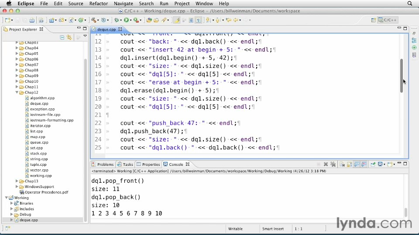Viewport: 419px width, 235px height.
Task: Open the Run button dropdown arrow
Action: [x=131, y=20]
